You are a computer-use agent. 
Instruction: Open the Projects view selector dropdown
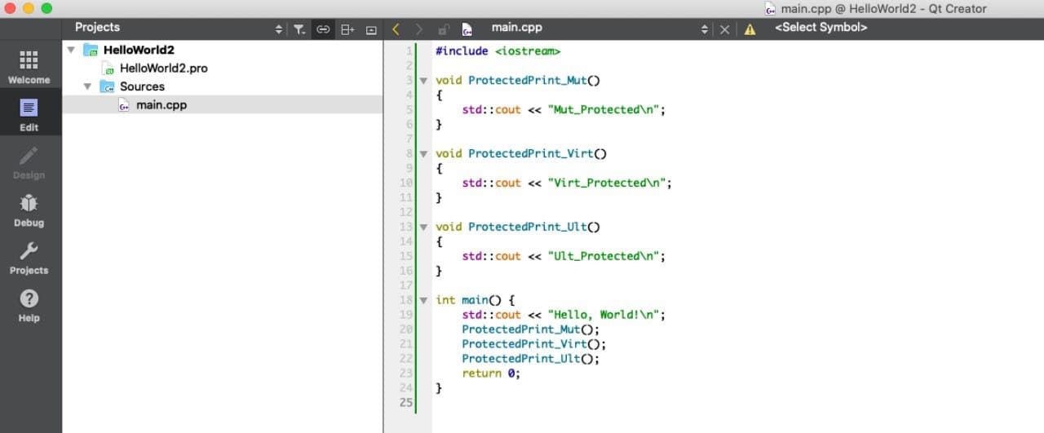[279, 29]
